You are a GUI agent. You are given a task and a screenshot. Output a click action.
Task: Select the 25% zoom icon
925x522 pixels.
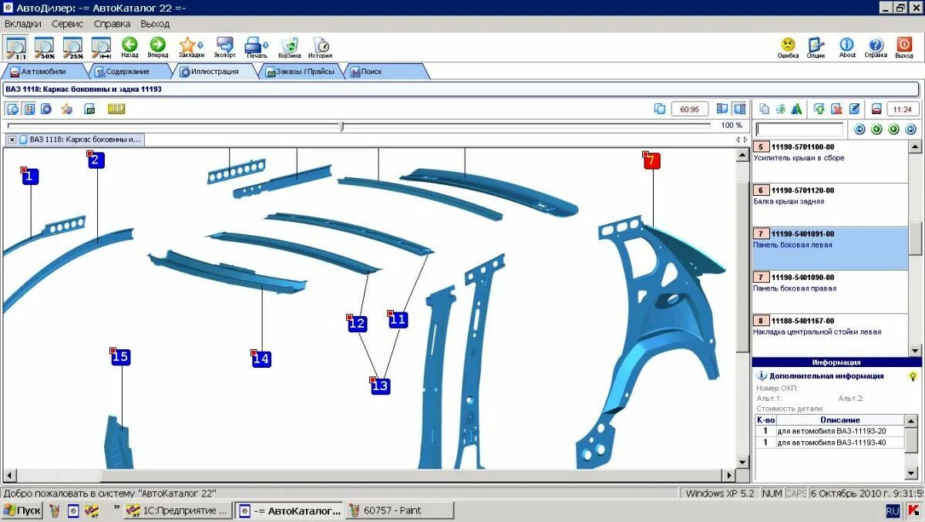tap(72, 48)
